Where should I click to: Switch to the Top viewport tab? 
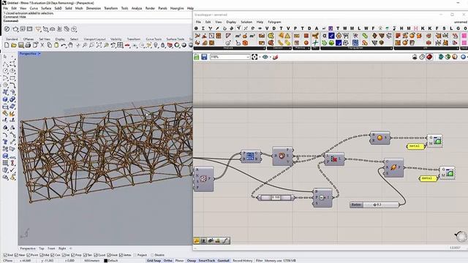click(42, 248)
